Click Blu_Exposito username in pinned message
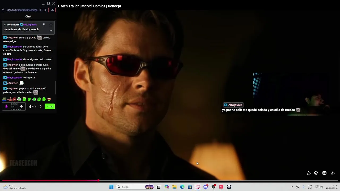 point(30,25)
